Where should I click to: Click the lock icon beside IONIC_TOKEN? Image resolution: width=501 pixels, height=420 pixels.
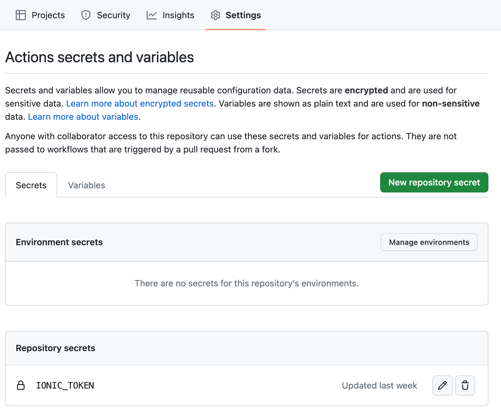(x=21, y=385)
